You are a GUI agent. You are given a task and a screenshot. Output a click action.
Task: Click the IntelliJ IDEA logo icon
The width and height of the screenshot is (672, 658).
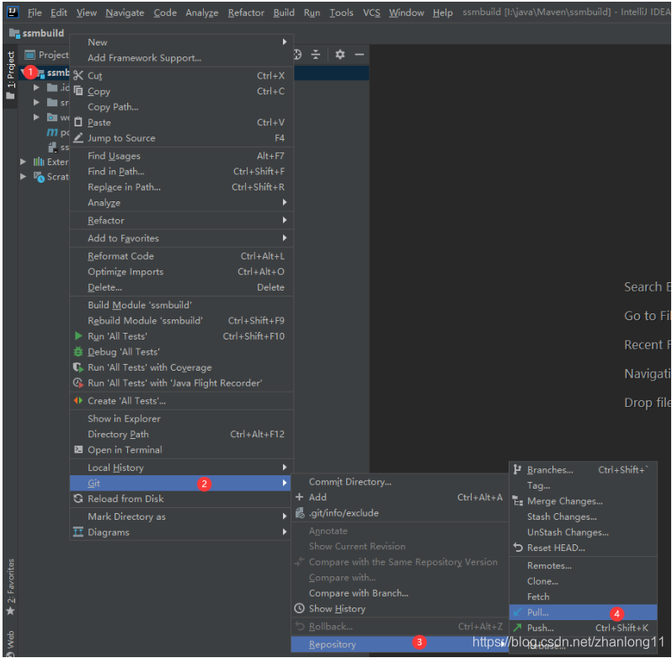[13, 12]
